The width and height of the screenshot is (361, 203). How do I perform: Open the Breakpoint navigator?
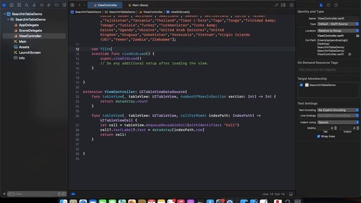pos(56,5)
